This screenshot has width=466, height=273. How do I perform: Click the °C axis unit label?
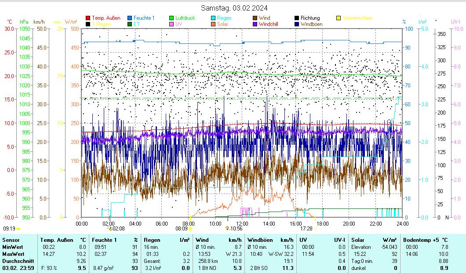tap(10, 22)
